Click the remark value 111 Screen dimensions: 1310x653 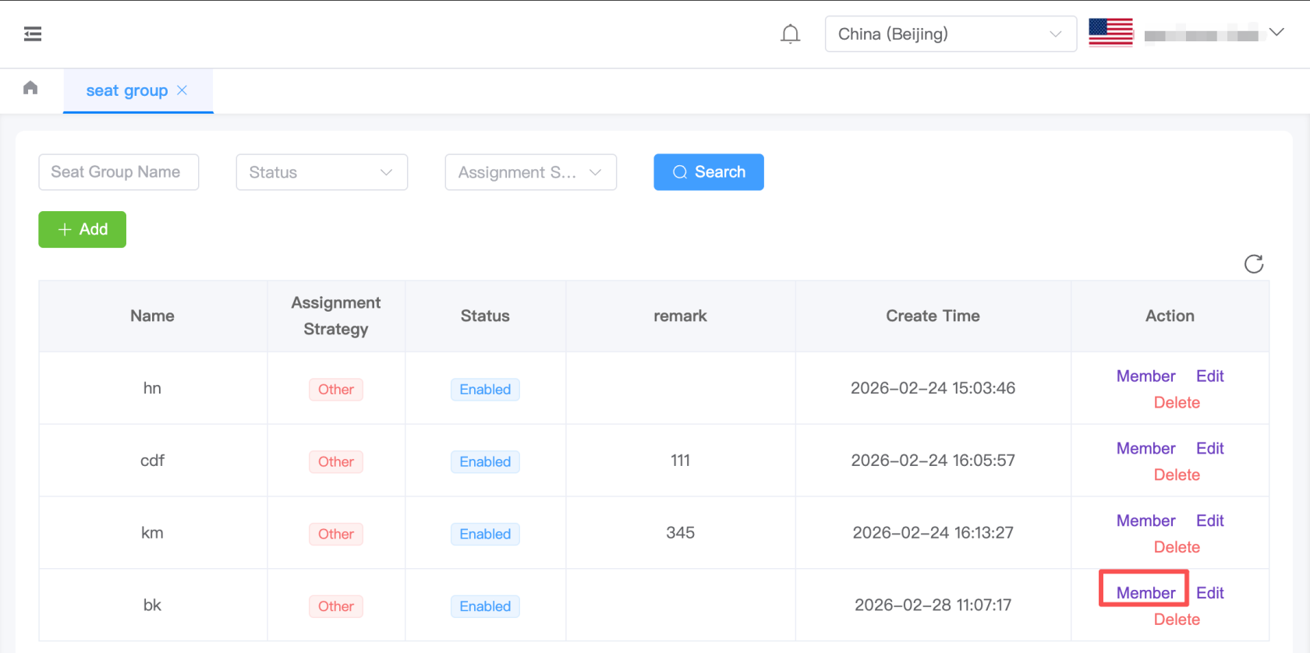681,461
